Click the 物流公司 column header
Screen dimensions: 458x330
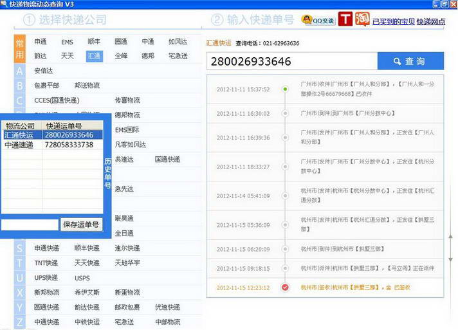coord(23,126)
